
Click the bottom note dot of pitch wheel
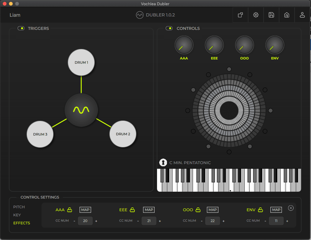(229, 152)
